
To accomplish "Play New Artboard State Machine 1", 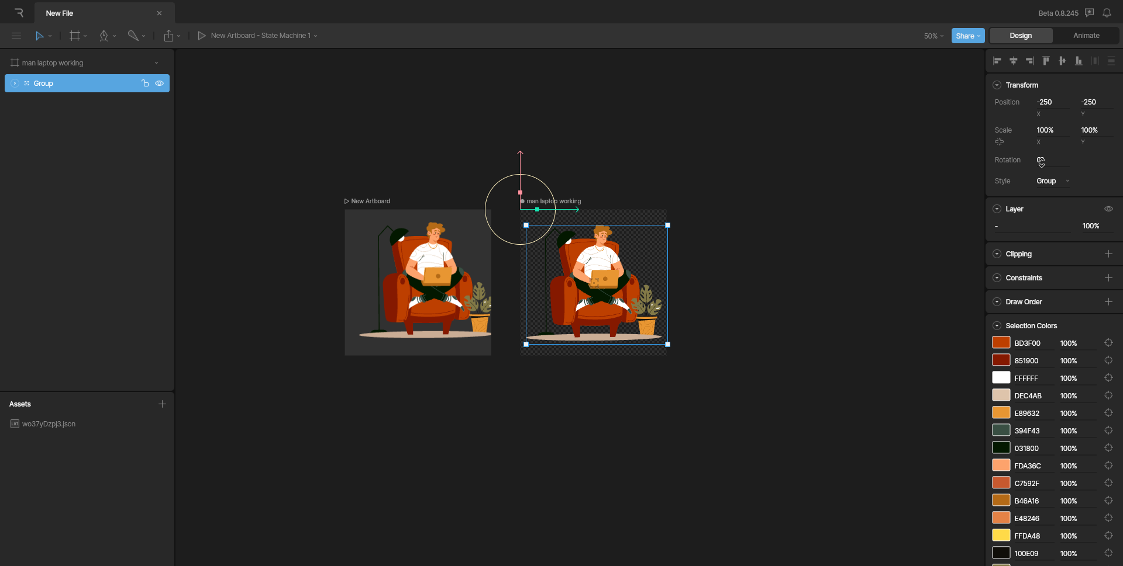I will pos(202,36).
